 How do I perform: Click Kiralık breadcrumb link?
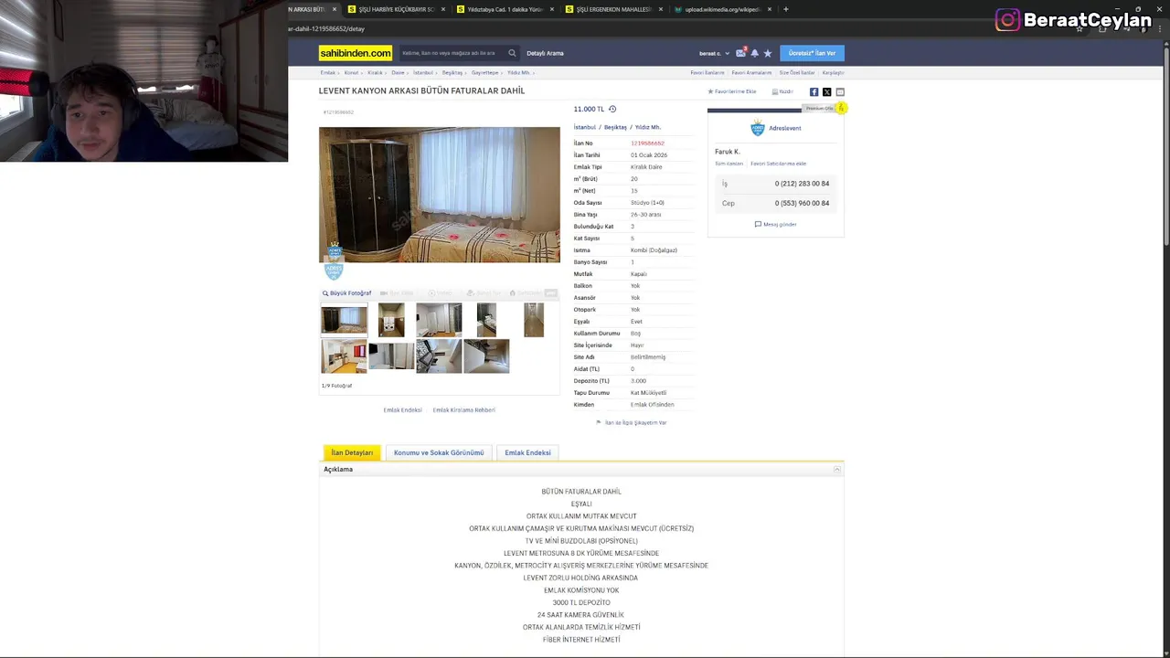click(375, 72)
